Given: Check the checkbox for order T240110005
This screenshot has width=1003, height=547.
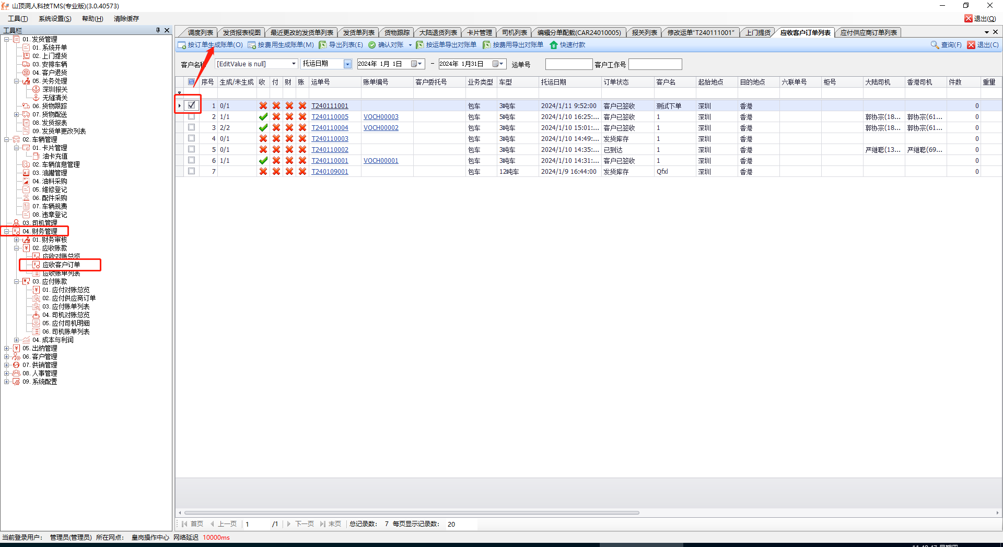Looking at the screenshot, I should pos(192,116).
